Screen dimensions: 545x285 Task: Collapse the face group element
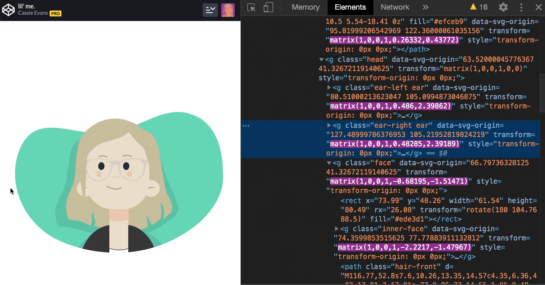click(329, 163)
